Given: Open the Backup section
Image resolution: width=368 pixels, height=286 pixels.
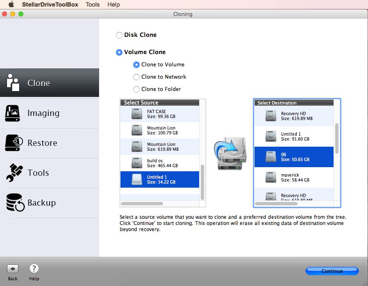Looking at the screenshot, I should pos(42,202).
